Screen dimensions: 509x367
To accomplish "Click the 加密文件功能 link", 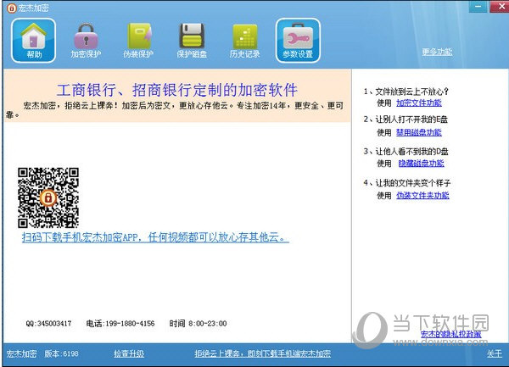I will pos(419,103).
